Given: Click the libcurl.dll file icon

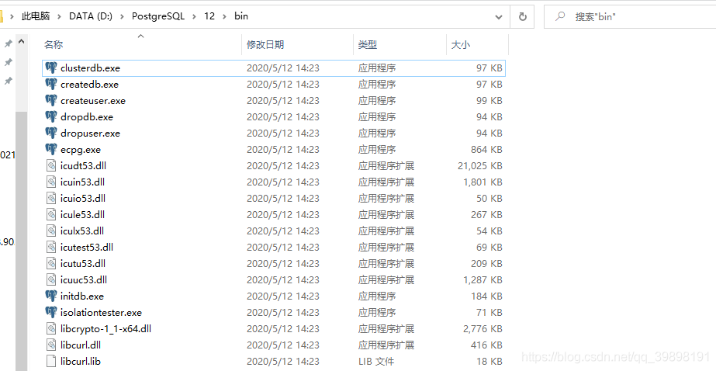Looking at the screenshot, I should tap(51, 345).
